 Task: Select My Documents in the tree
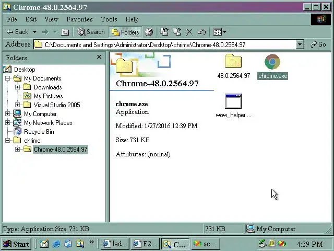[x=43, y=78]
